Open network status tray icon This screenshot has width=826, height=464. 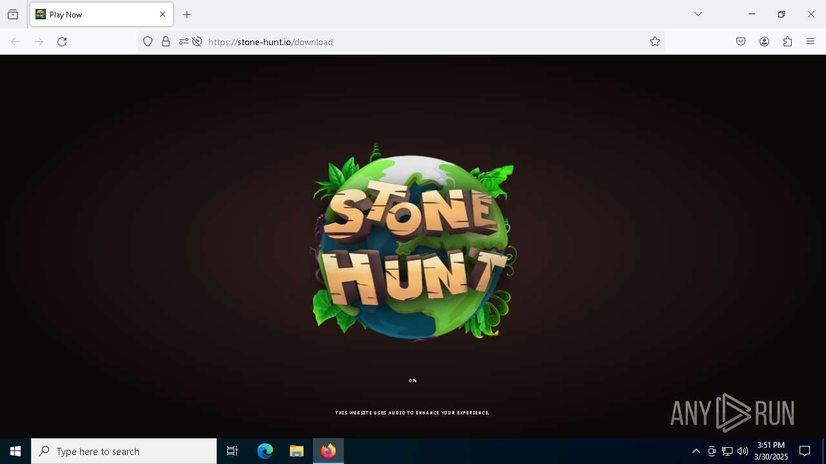(727, 451)
